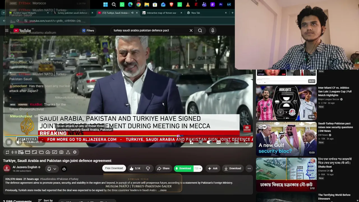The height and width of the screenshot is (202, 359).
Task: Submit search with the magnifier button
Action: pos(200,30)
